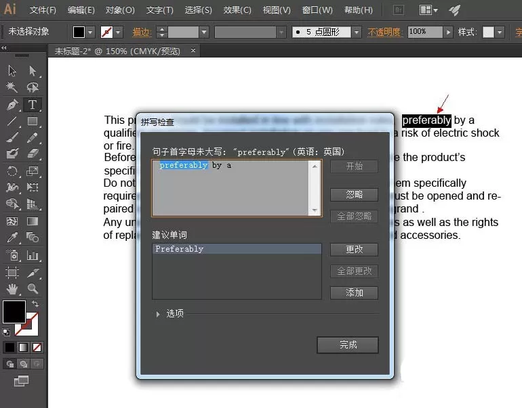The width and height of the screenshot is (522, 408).
Task: Select the Pencil tool
Action: pos(33,137)
